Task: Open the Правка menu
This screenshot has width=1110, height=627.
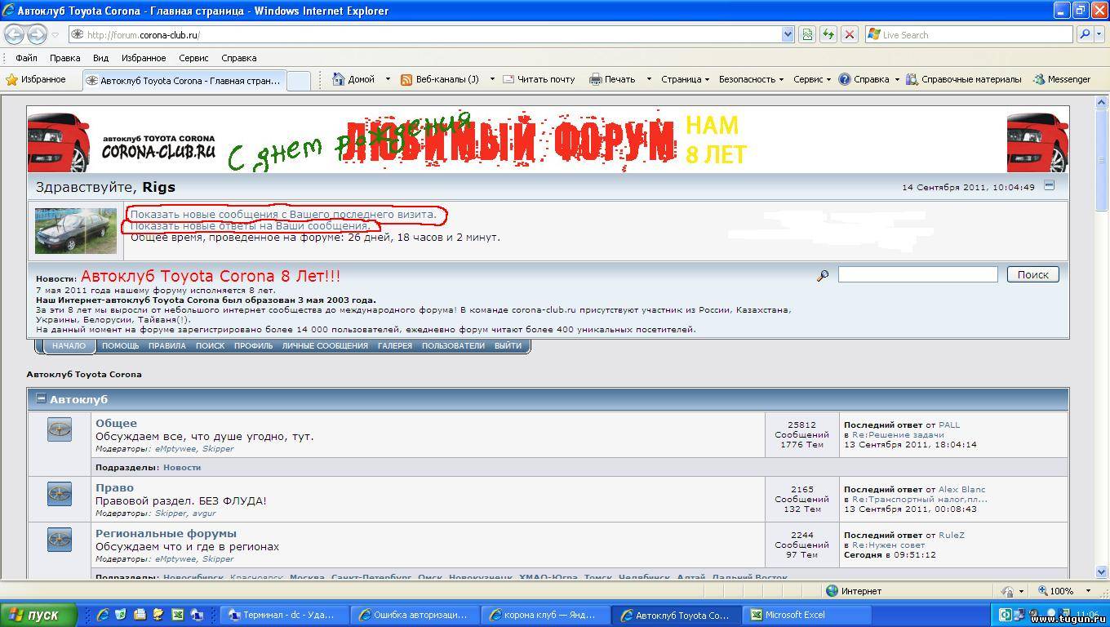Action: click(x=64, y=58)
